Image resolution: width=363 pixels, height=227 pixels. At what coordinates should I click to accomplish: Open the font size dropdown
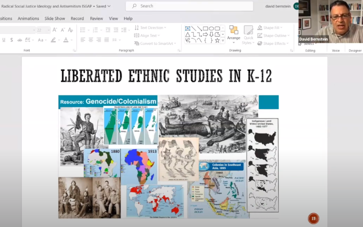(48, 30)
